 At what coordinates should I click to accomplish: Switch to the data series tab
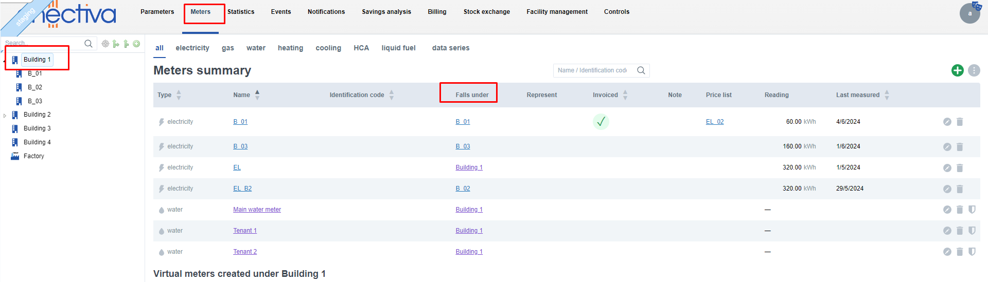(450, 48)
